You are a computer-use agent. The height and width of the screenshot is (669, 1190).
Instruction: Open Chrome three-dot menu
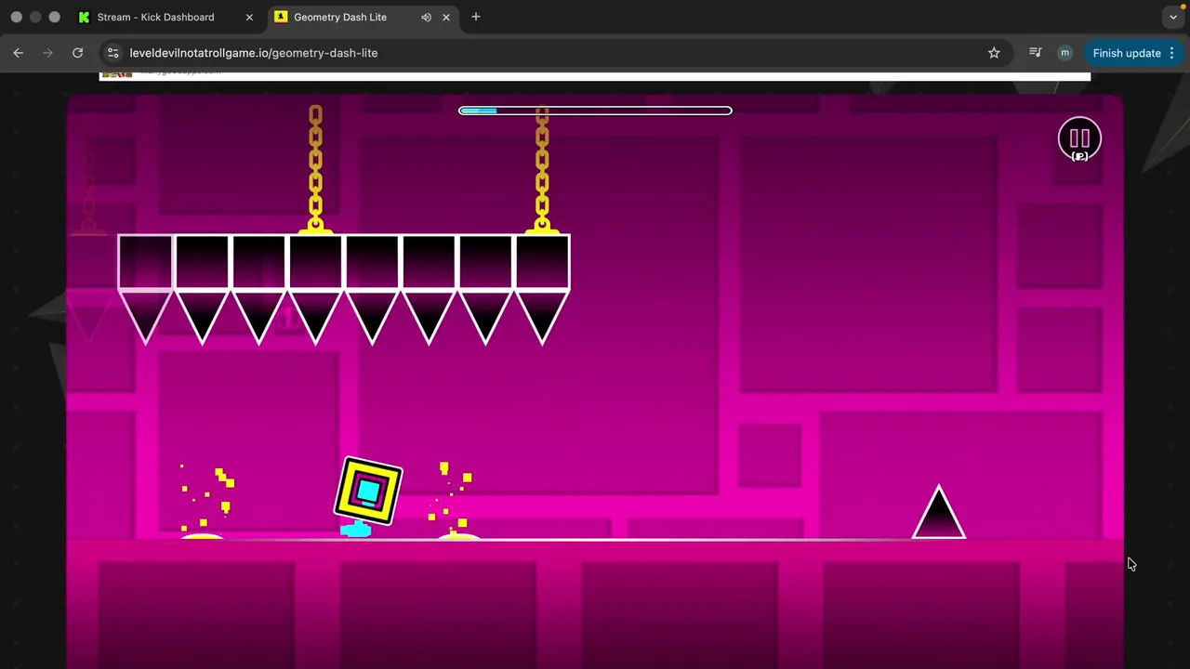(x=1171, y=53)
